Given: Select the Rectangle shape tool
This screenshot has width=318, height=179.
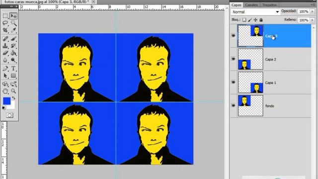Looking at the screenshot, I should point(13,76).
